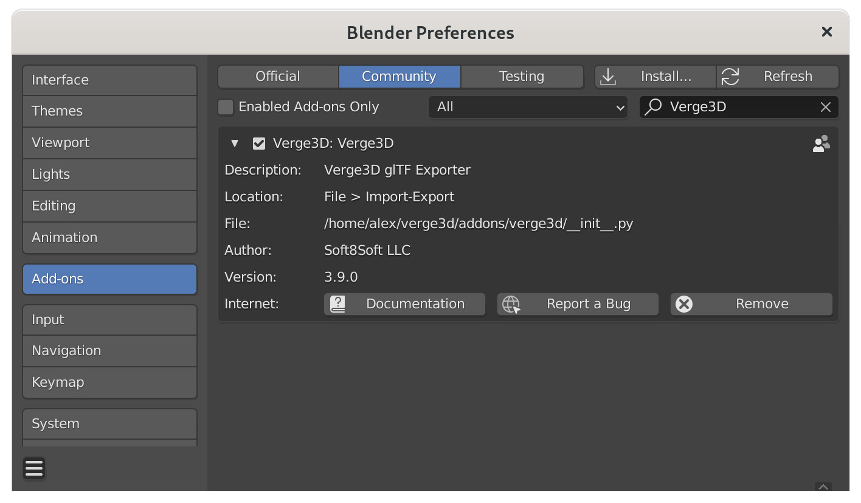
Task: Click the community users icon on Verge3D row
Action: pos(821,144)
